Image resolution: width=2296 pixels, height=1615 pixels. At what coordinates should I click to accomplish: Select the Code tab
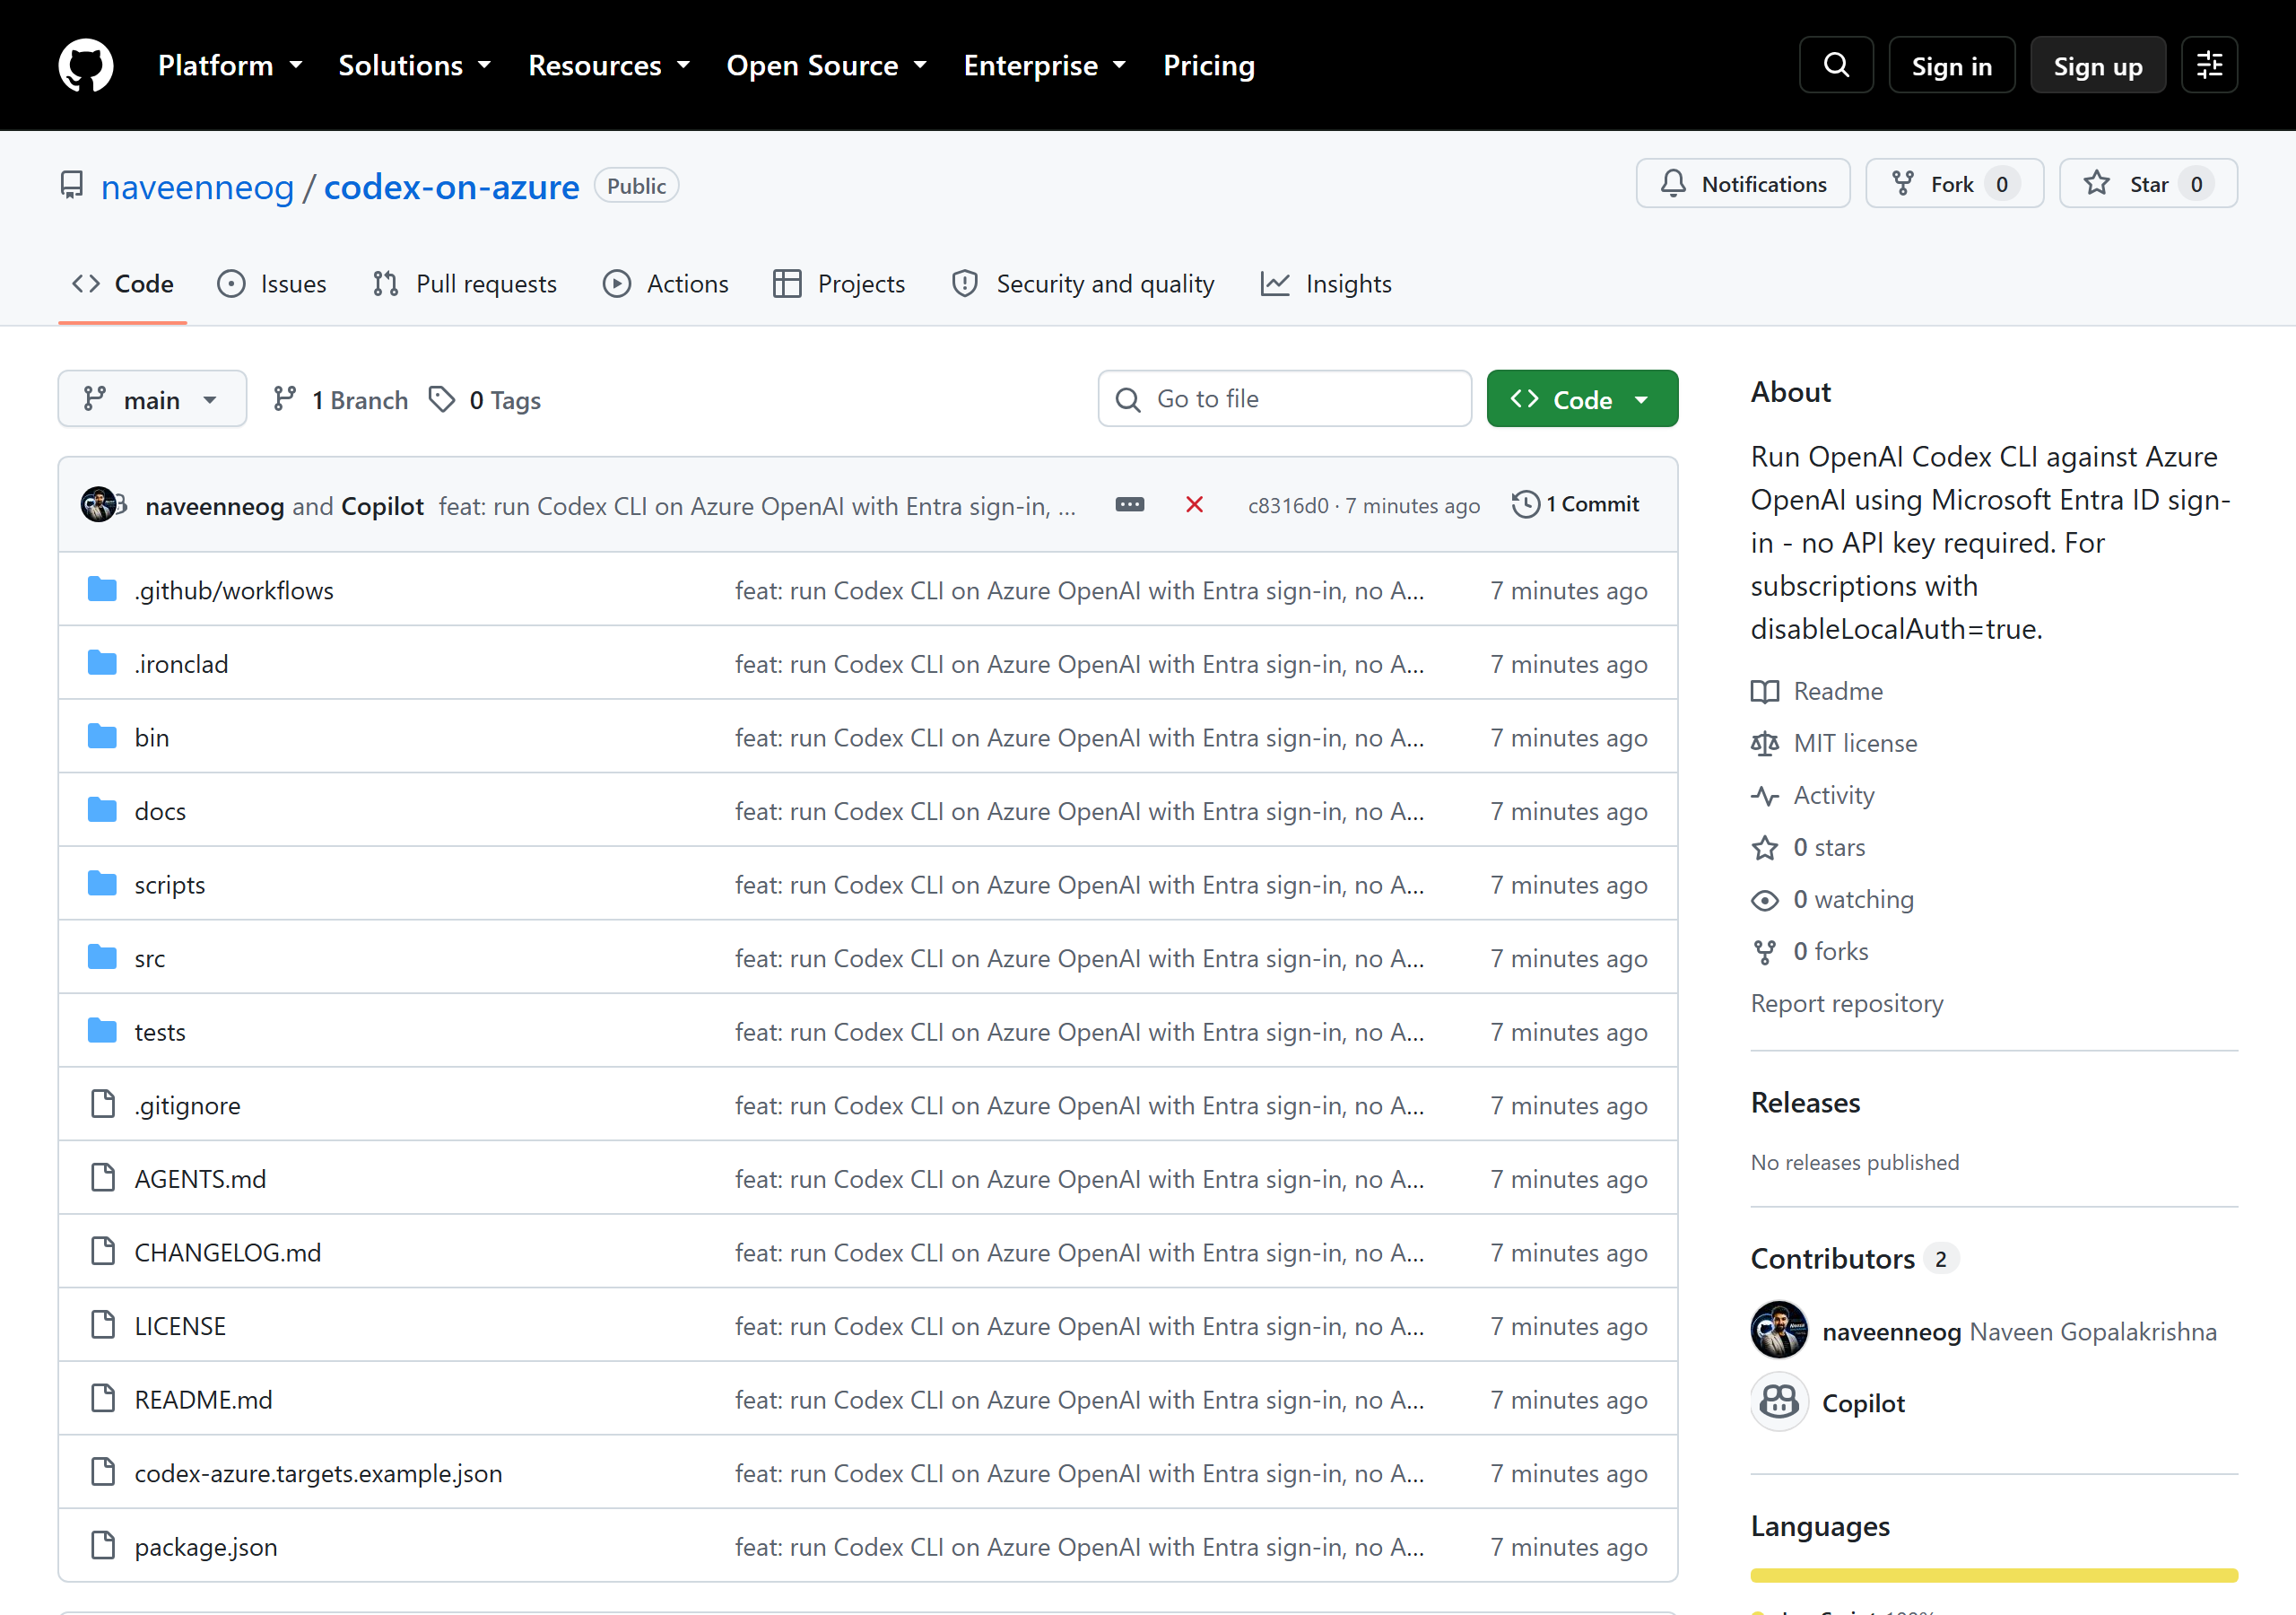pyautogui.click(x=123, y=284)
